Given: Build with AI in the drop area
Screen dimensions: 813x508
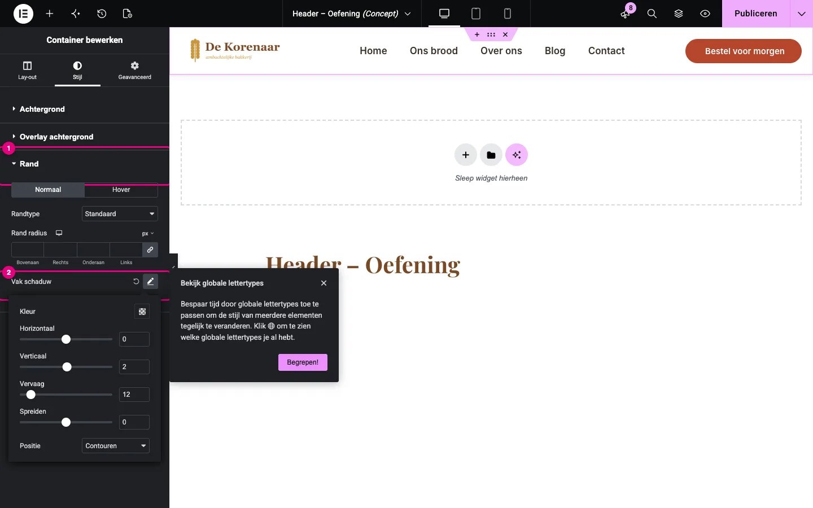Looking at the screenshot, I should tap(517, 155).
